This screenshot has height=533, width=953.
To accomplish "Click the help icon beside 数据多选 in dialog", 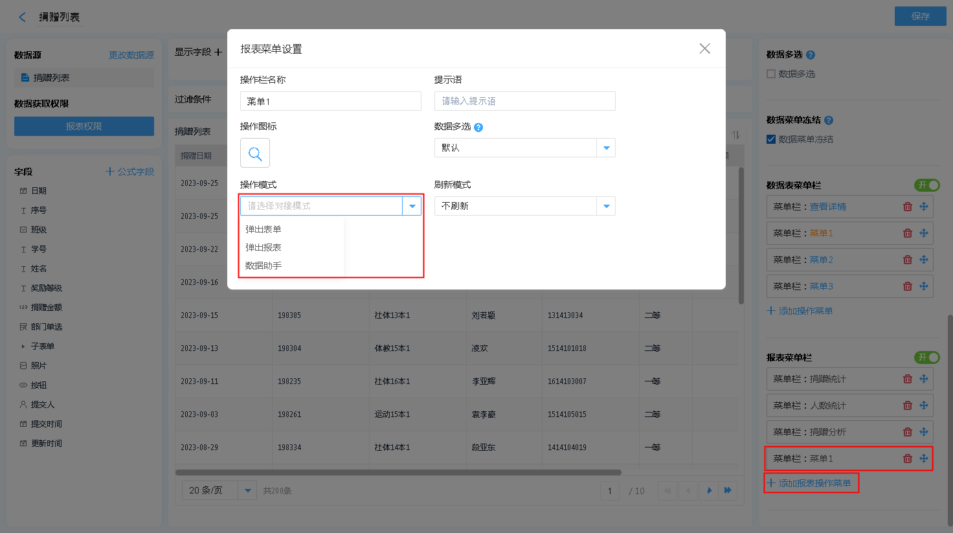I will [x=478, y=128].
